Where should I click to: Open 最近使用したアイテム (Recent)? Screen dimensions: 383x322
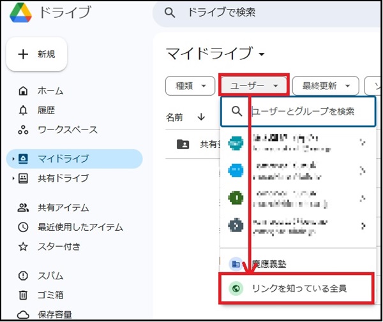pos(79,226)
